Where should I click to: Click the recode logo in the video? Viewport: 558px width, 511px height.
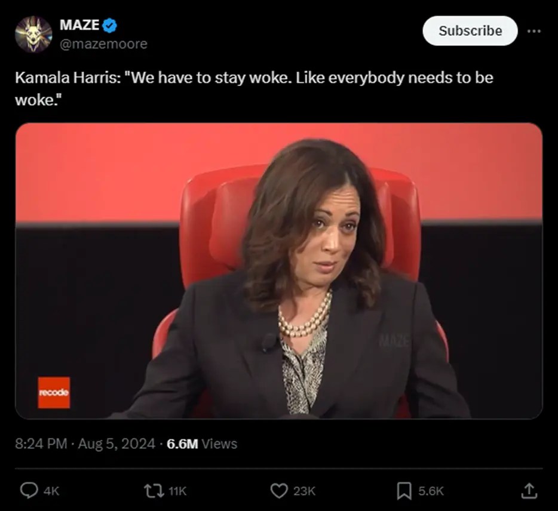(54, 392)
